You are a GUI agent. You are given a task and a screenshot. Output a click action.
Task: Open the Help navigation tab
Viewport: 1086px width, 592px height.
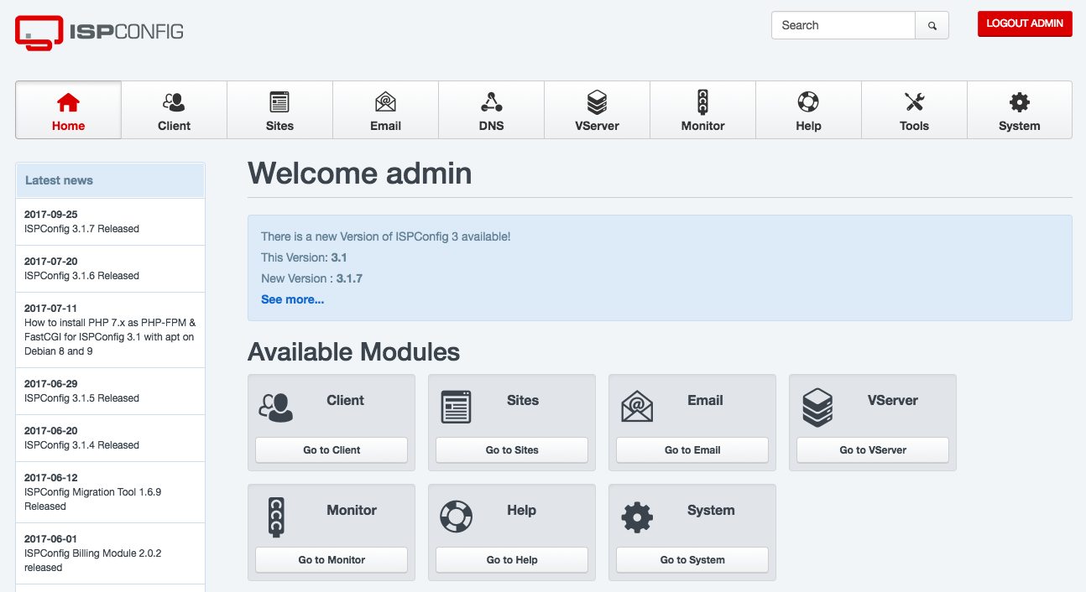(809, 110)
